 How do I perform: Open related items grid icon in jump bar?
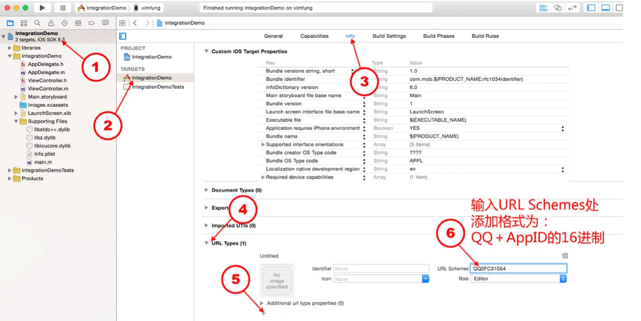pos(122,23)
